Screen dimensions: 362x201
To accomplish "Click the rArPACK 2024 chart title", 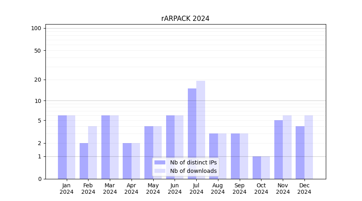I will pos(185,18).
